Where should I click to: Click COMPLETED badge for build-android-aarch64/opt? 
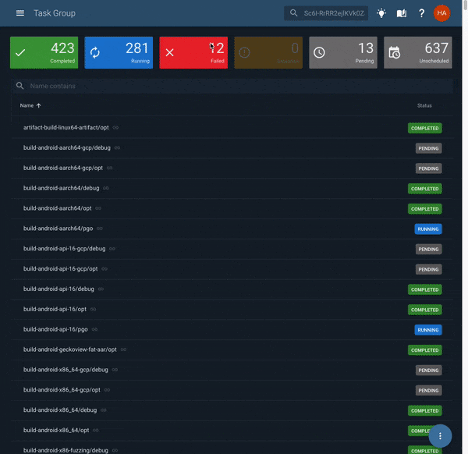tap(425, 208)
